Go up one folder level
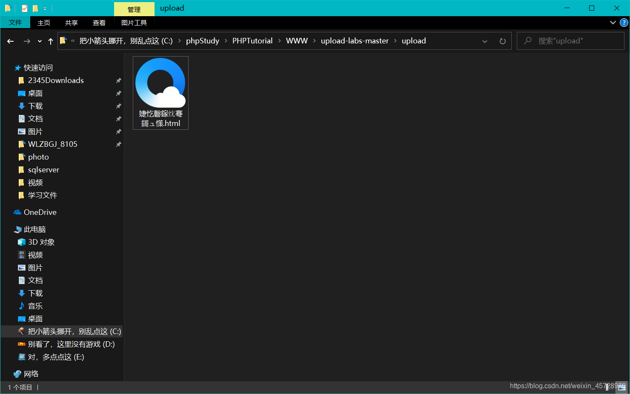This screenshot has width=630, height=394. tap(51, 41)
